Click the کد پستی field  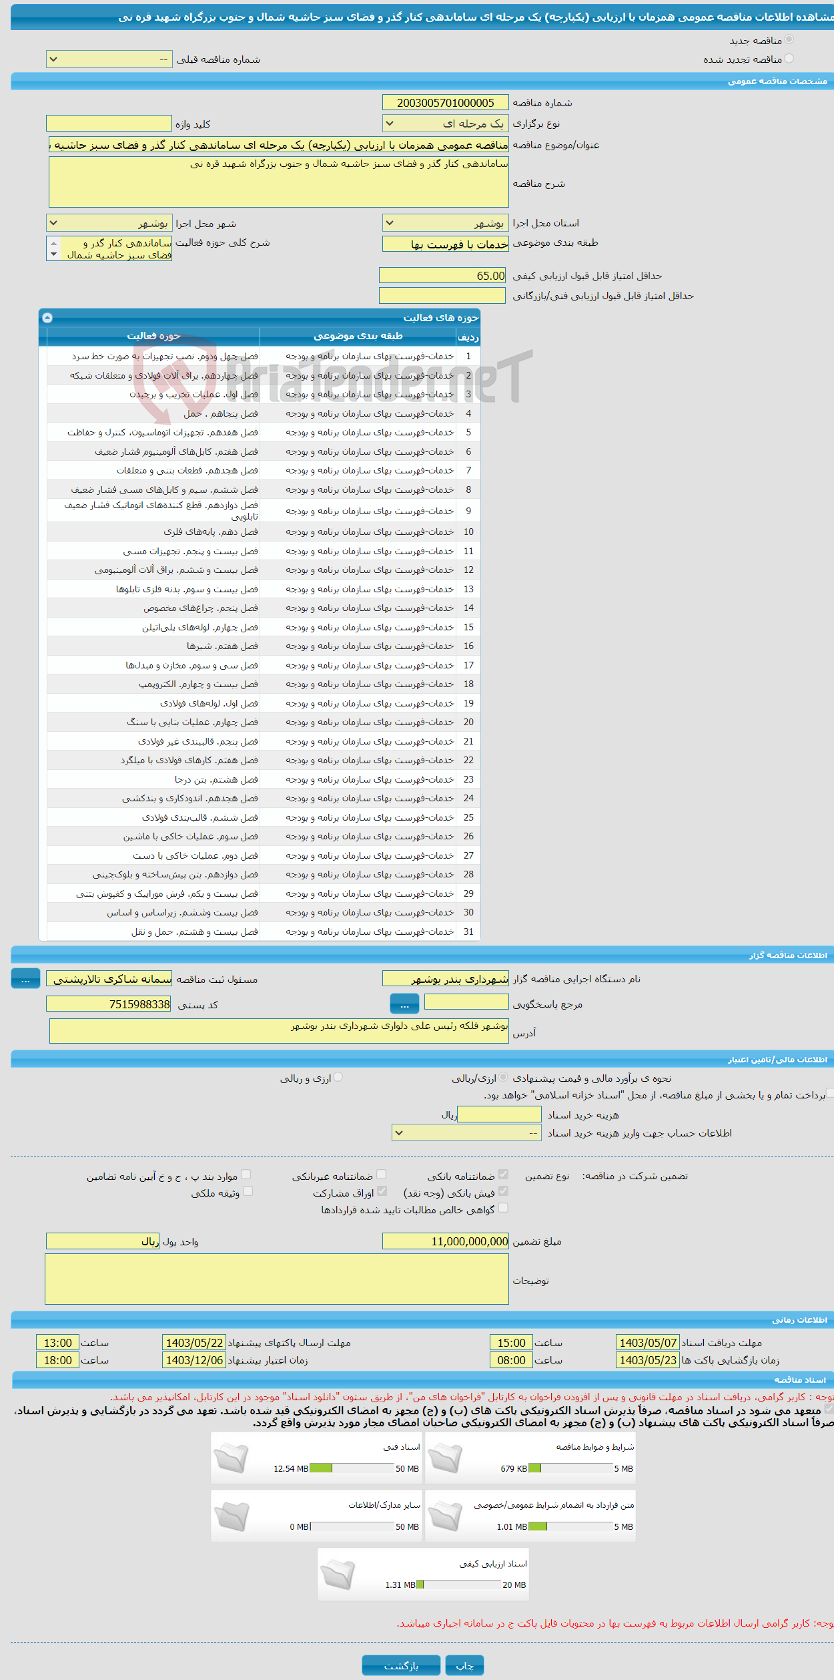[x=109, y=1004]
